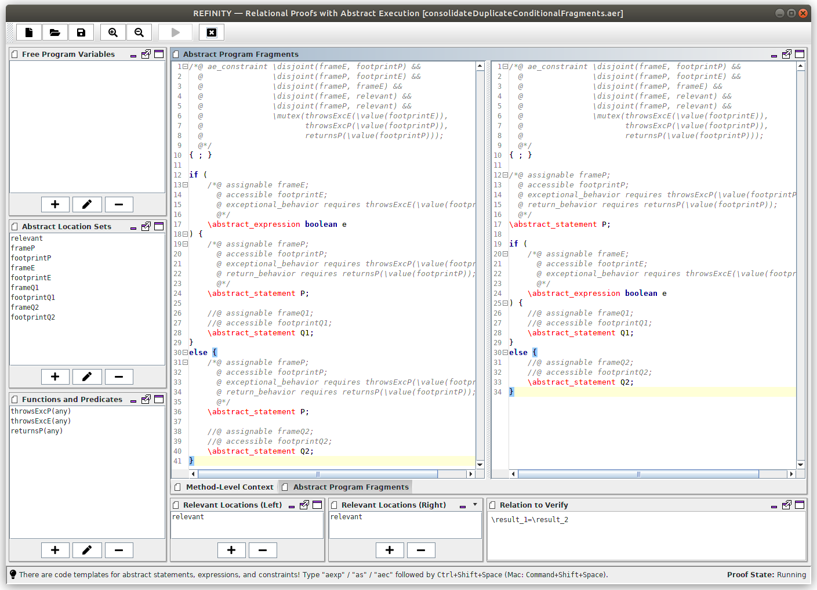Viewport: 817px width, 590px height.
Task: Externalize the Relation to Verify panel
Action: (787, 505)
